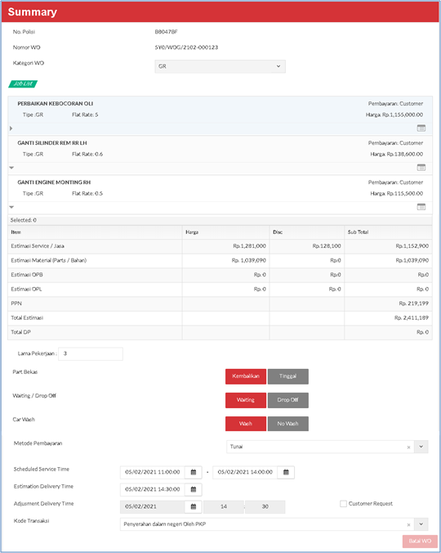Open Metode Pembayaran dropdown arrow
The height and width of the screenshot is (553, 441).
click(421, 447)
